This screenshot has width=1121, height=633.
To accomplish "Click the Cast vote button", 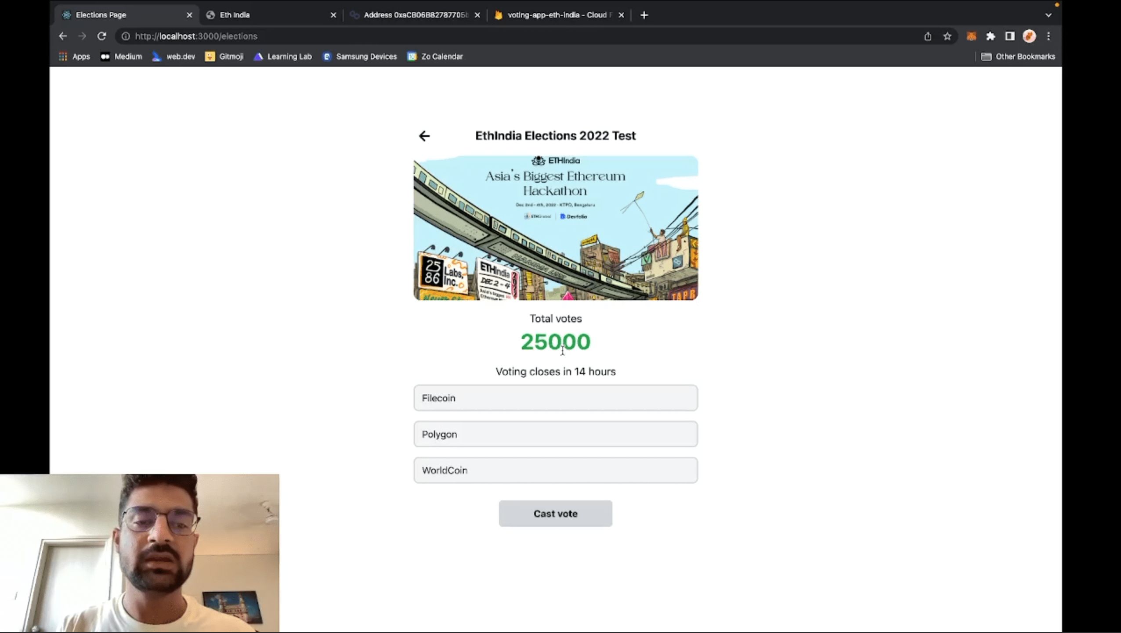I will [x=556, y=514].
